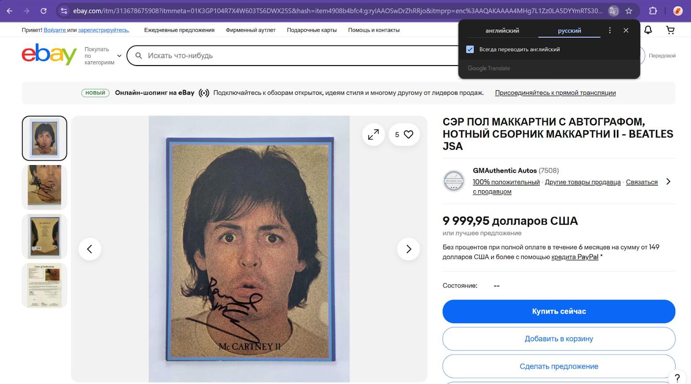Open the "кредита PayPal" link
This screenshot has width=691, height=384.
pyautogui.click(x=575, y=257)
